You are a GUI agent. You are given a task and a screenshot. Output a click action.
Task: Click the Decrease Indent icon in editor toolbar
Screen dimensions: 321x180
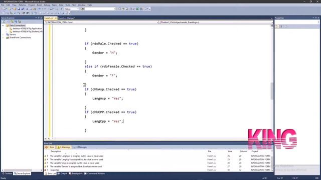(x=24, y=13)
